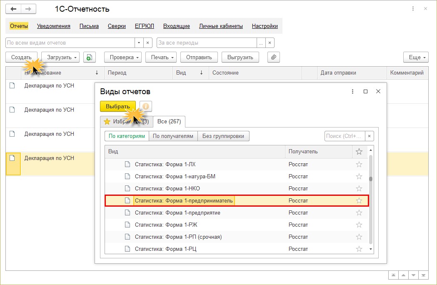This screenshot has height=285, width=437.
Task: Add Форма 1-натура-БМ to favorites
Action: [359, 177]
